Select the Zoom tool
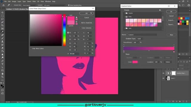 coord(2,77)
